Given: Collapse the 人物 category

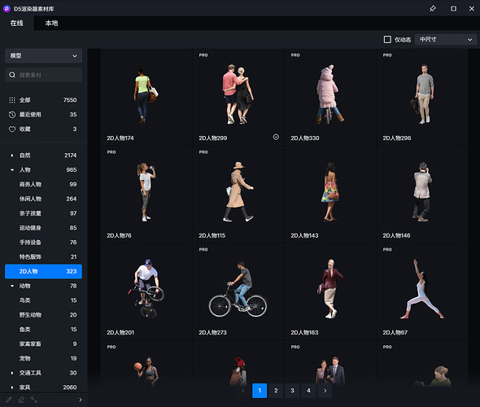Looking at the screenshot, I should (12, 170).
